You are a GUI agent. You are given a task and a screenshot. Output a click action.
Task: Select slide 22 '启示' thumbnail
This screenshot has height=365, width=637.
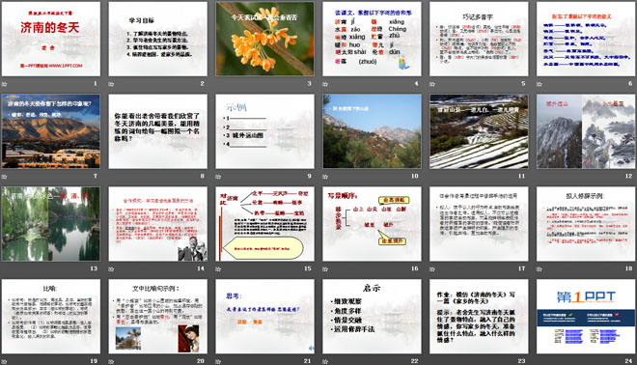pyautogui.click(x=372, y=316)
